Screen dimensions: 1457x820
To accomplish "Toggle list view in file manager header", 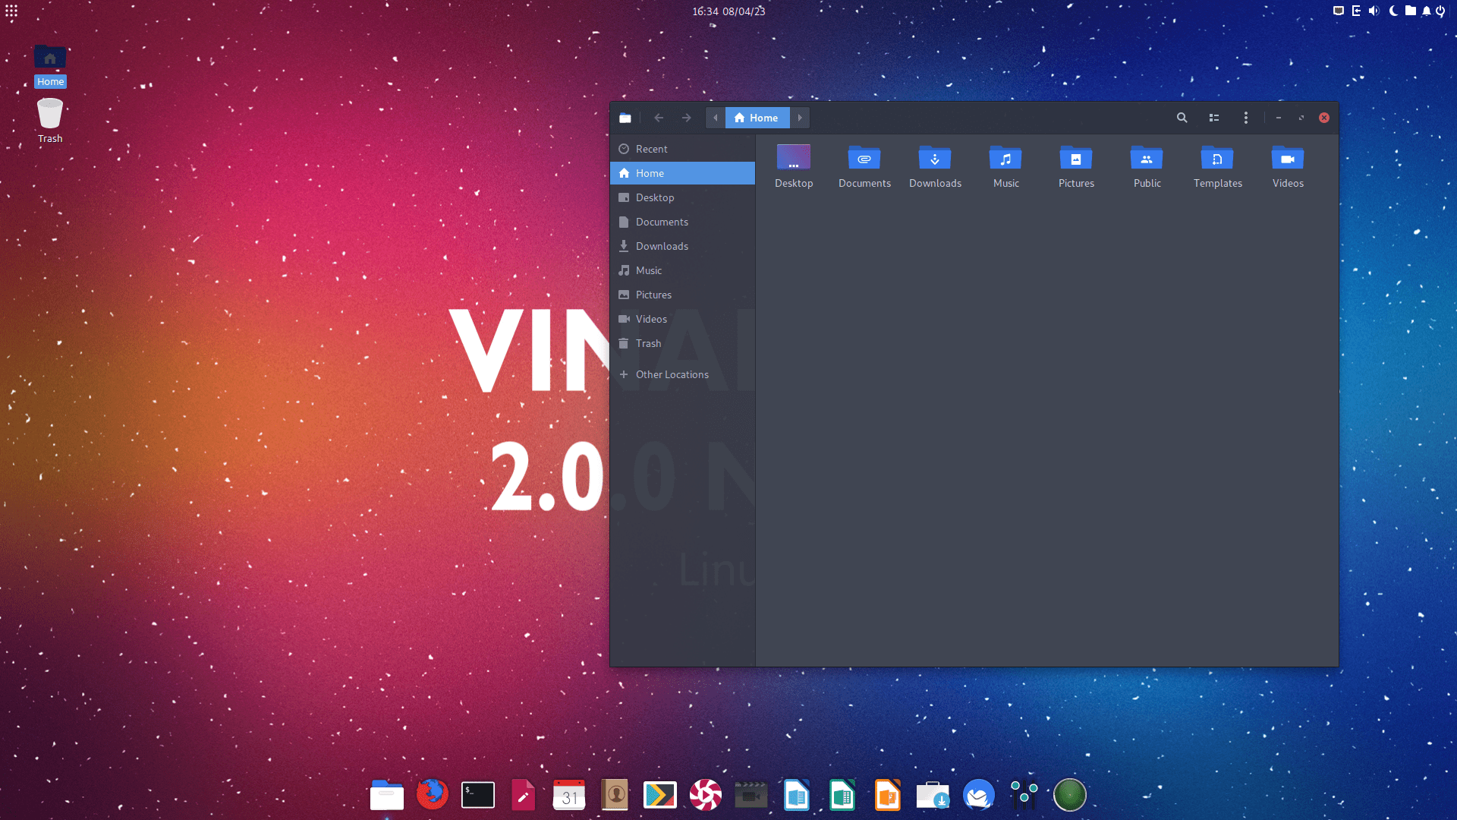I will pyautogui.click(x=1214, y=118).
